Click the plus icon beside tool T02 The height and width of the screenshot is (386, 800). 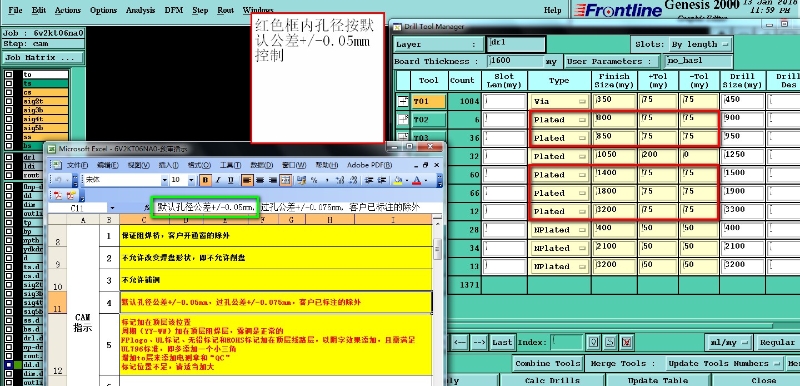tap(403, 120)
